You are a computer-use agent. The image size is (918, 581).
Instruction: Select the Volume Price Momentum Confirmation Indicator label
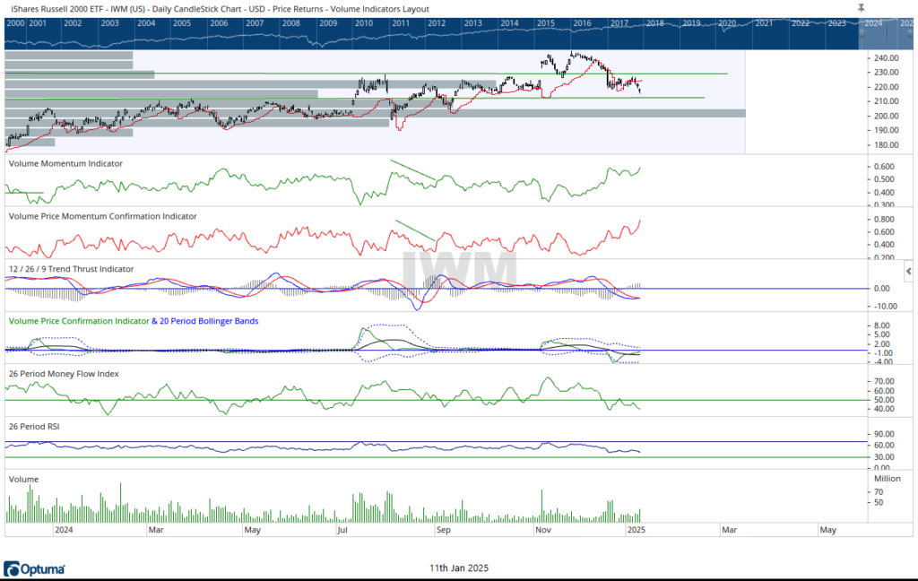click(100, 217)
